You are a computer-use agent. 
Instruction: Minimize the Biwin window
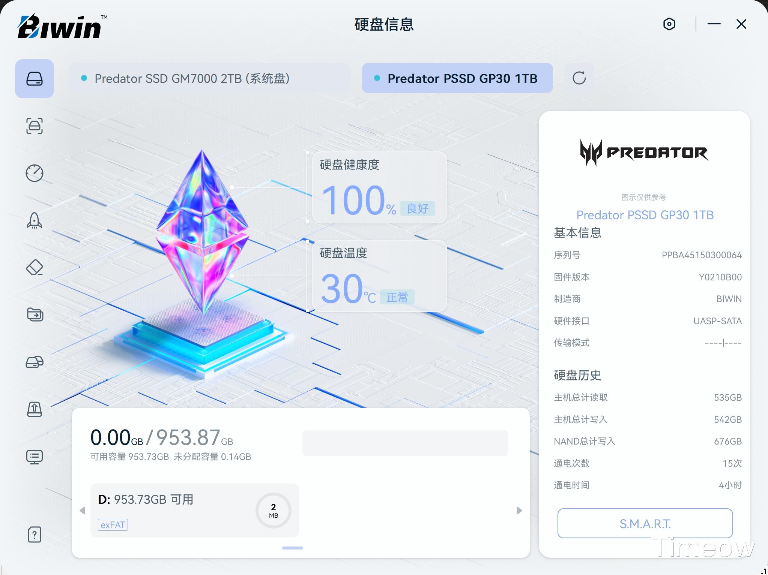point(714,24)
